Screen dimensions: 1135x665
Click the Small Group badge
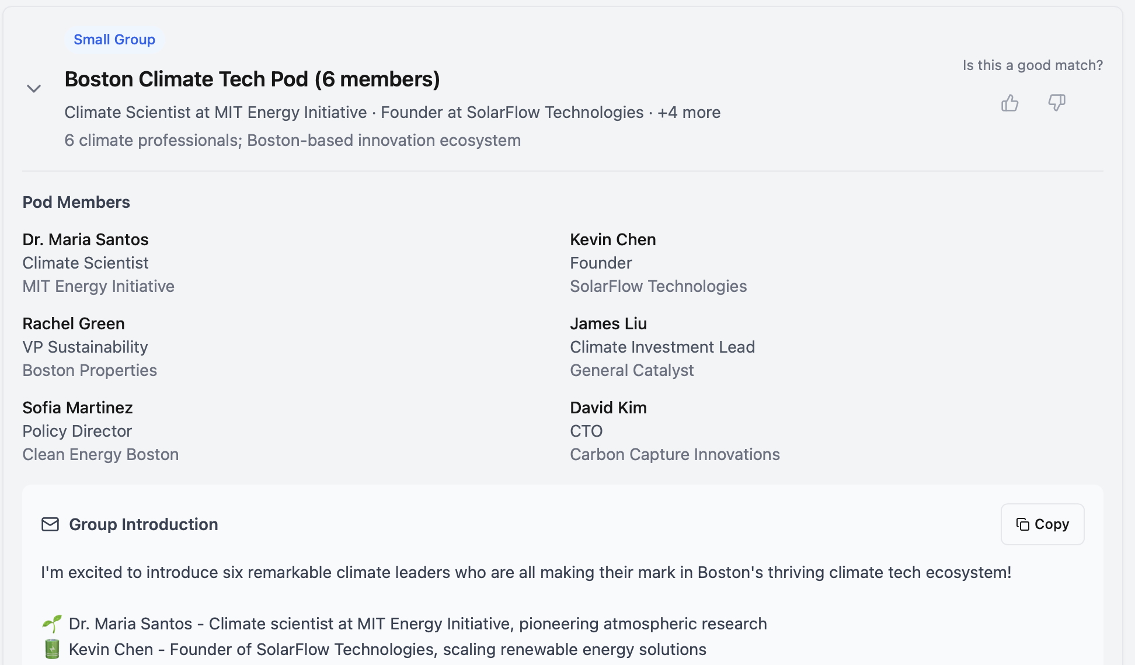(x=114, y=40)
